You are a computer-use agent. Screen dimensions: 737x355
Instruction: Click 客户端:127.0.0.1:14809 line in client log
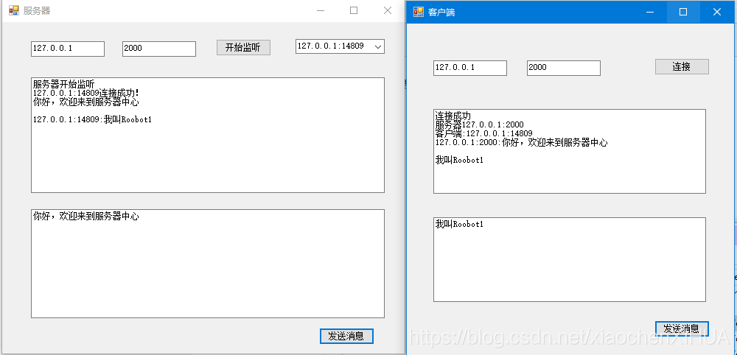tap(483, 133)
